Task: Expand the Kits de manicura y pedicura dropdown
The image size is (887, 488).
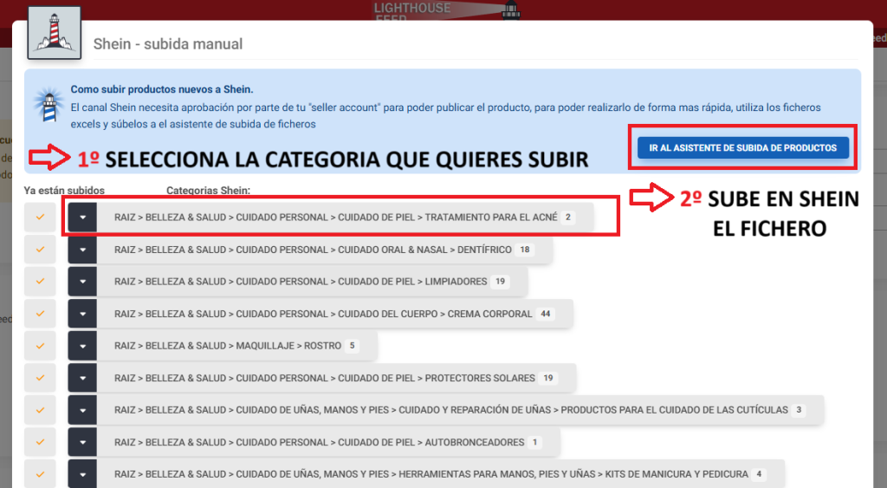Action: coord(82,474)
